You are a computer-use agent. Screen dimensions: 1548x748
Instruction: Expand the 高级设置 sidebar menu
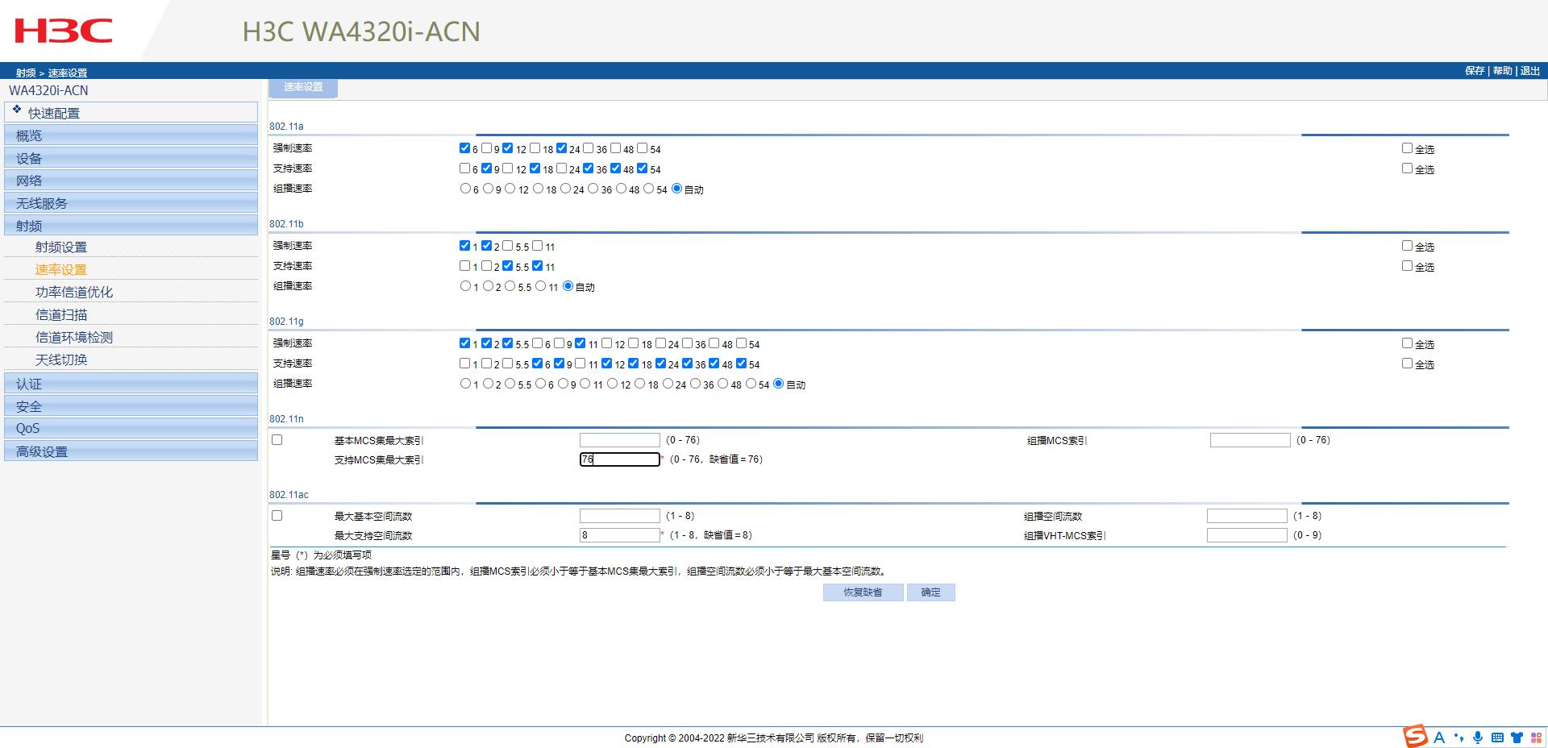point(131,451)
